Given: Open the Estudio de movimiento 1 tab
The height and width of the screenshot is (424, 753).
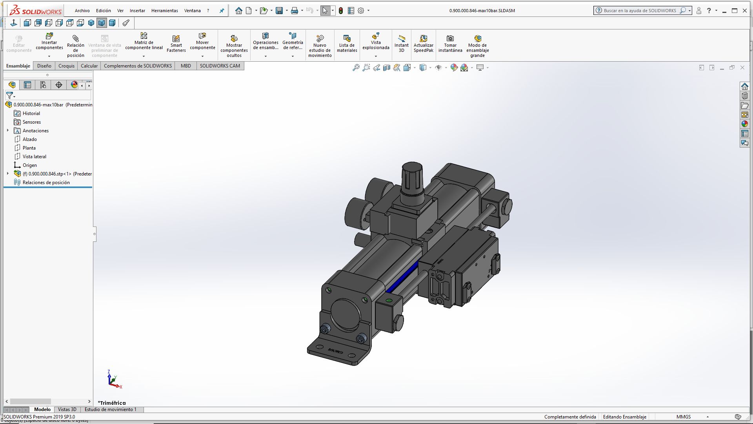Looking at the screenshot, I should coord(110,409).
